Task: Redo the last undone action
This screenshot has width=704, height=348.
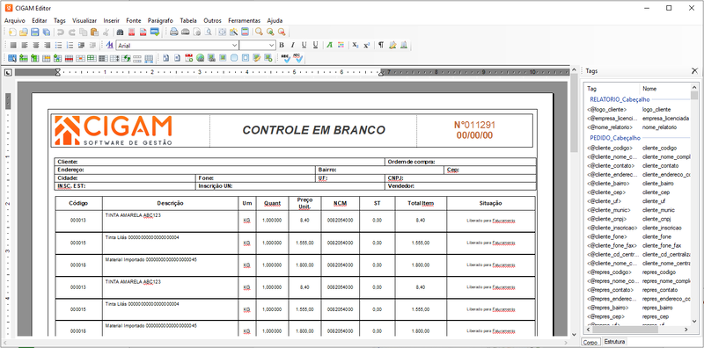Action: (x=72, y=32)
